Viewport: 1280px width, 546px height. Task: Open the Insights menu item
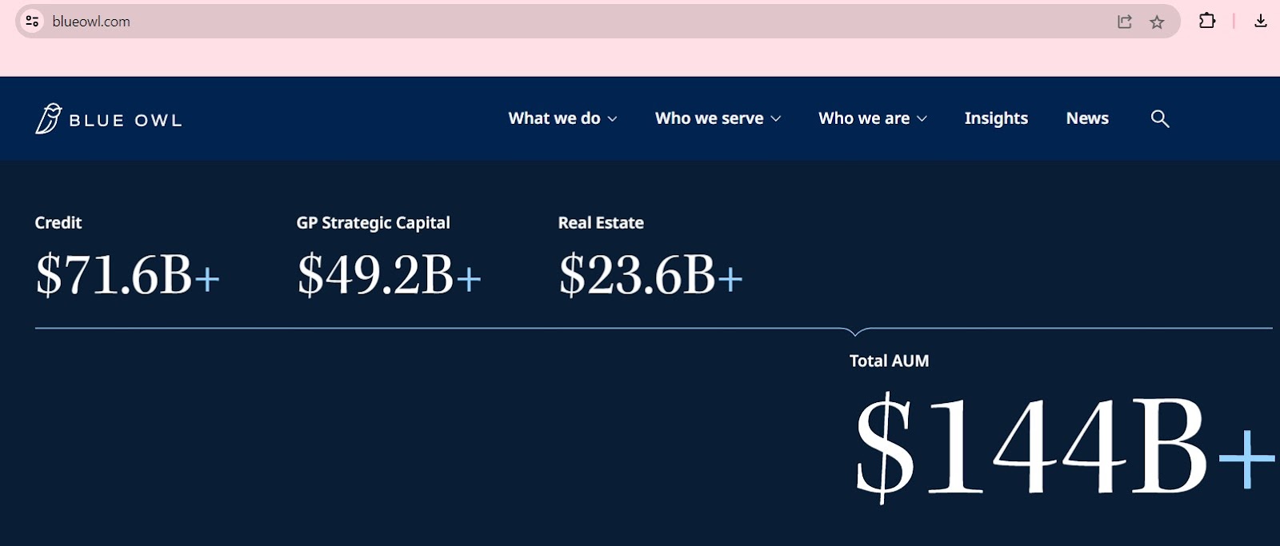coord(996,118)
